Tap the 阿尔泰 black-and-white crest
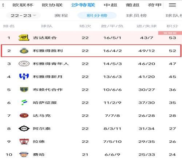The width and height of the screenshot is (182, 161). (24, 128)
